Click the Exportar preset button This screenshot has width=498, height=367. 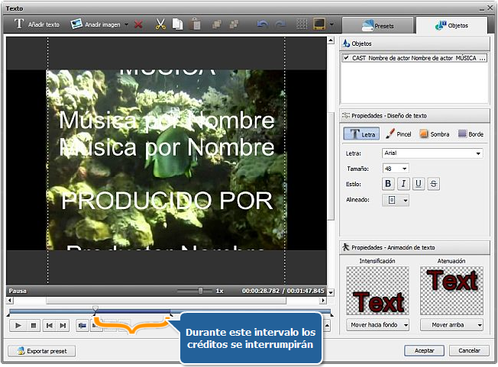[43, 351]
